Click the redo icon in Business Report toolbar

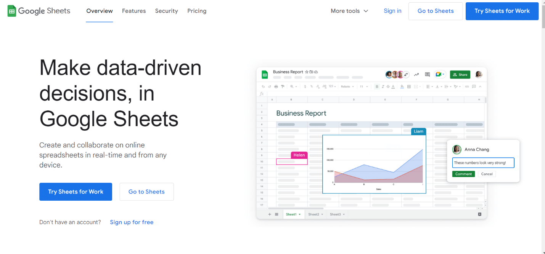pos(270,86)
